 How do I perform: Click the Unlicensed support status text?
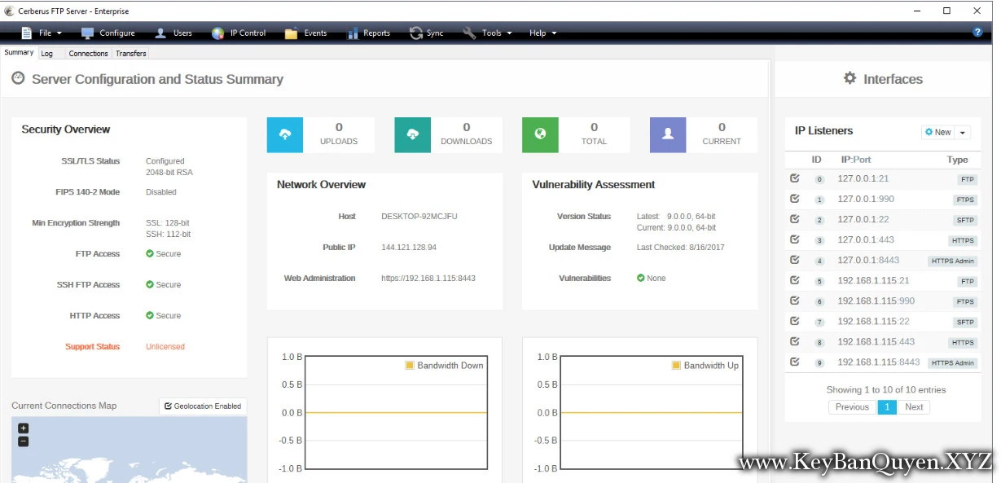165,347
